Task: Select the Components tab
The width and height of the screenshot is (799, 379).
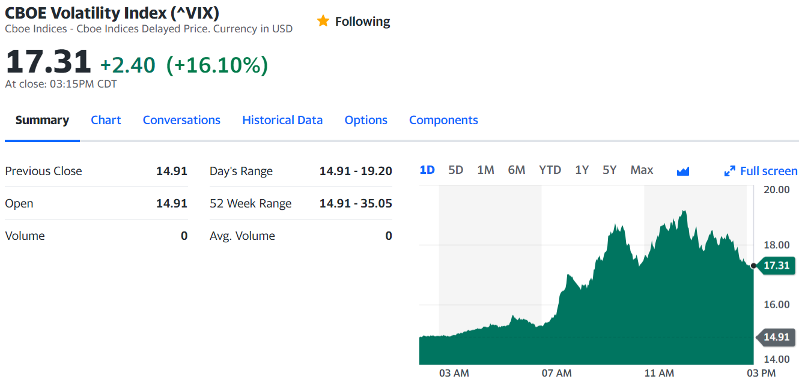Action: click(443, 120)
